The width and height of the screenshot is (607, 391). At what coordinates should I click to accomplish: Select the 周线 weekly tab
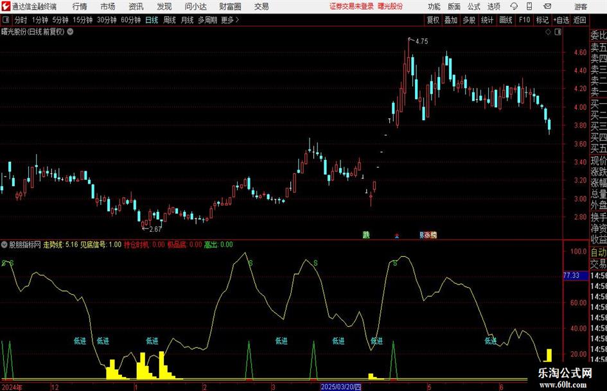170,20
